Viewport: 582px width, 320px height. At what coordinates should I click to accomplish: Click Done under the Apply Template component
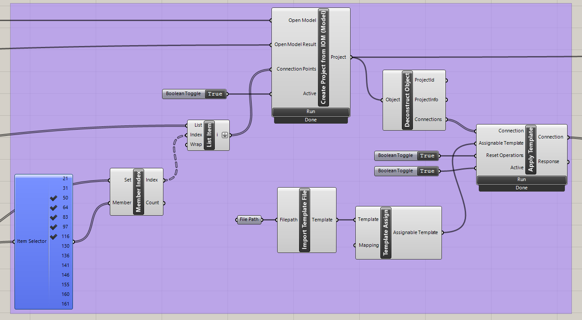pos(521,188)
